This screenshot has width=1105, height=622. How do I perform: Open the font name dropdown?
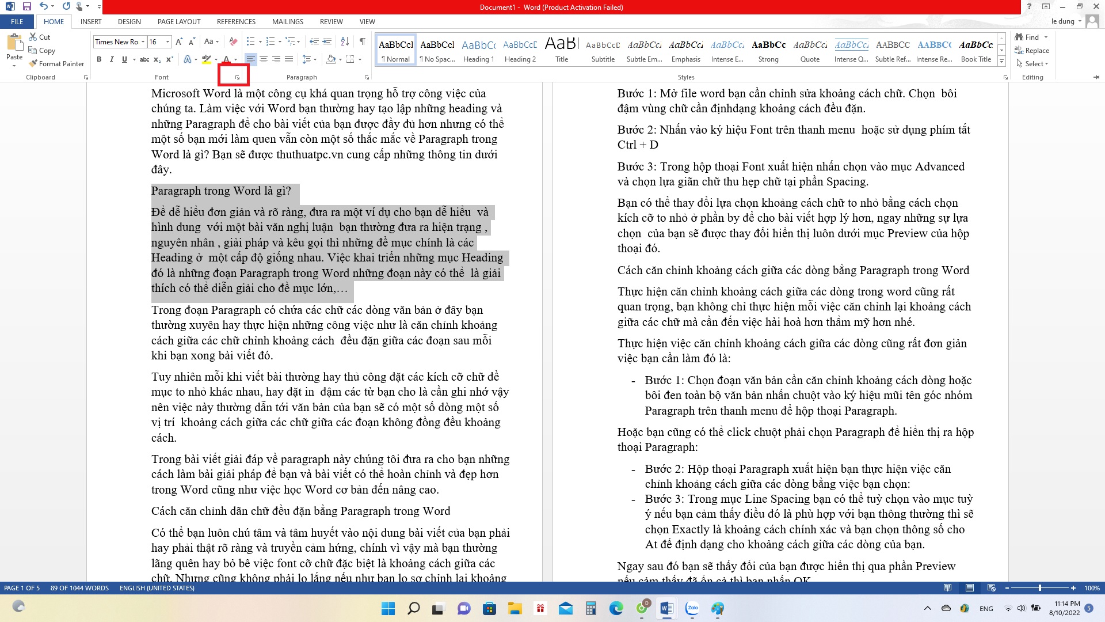coord(143,41)
